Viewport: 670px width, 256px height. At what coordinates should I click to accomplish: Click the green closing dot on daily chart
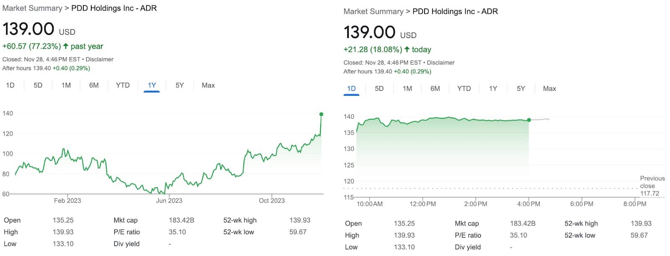point(529,120)
